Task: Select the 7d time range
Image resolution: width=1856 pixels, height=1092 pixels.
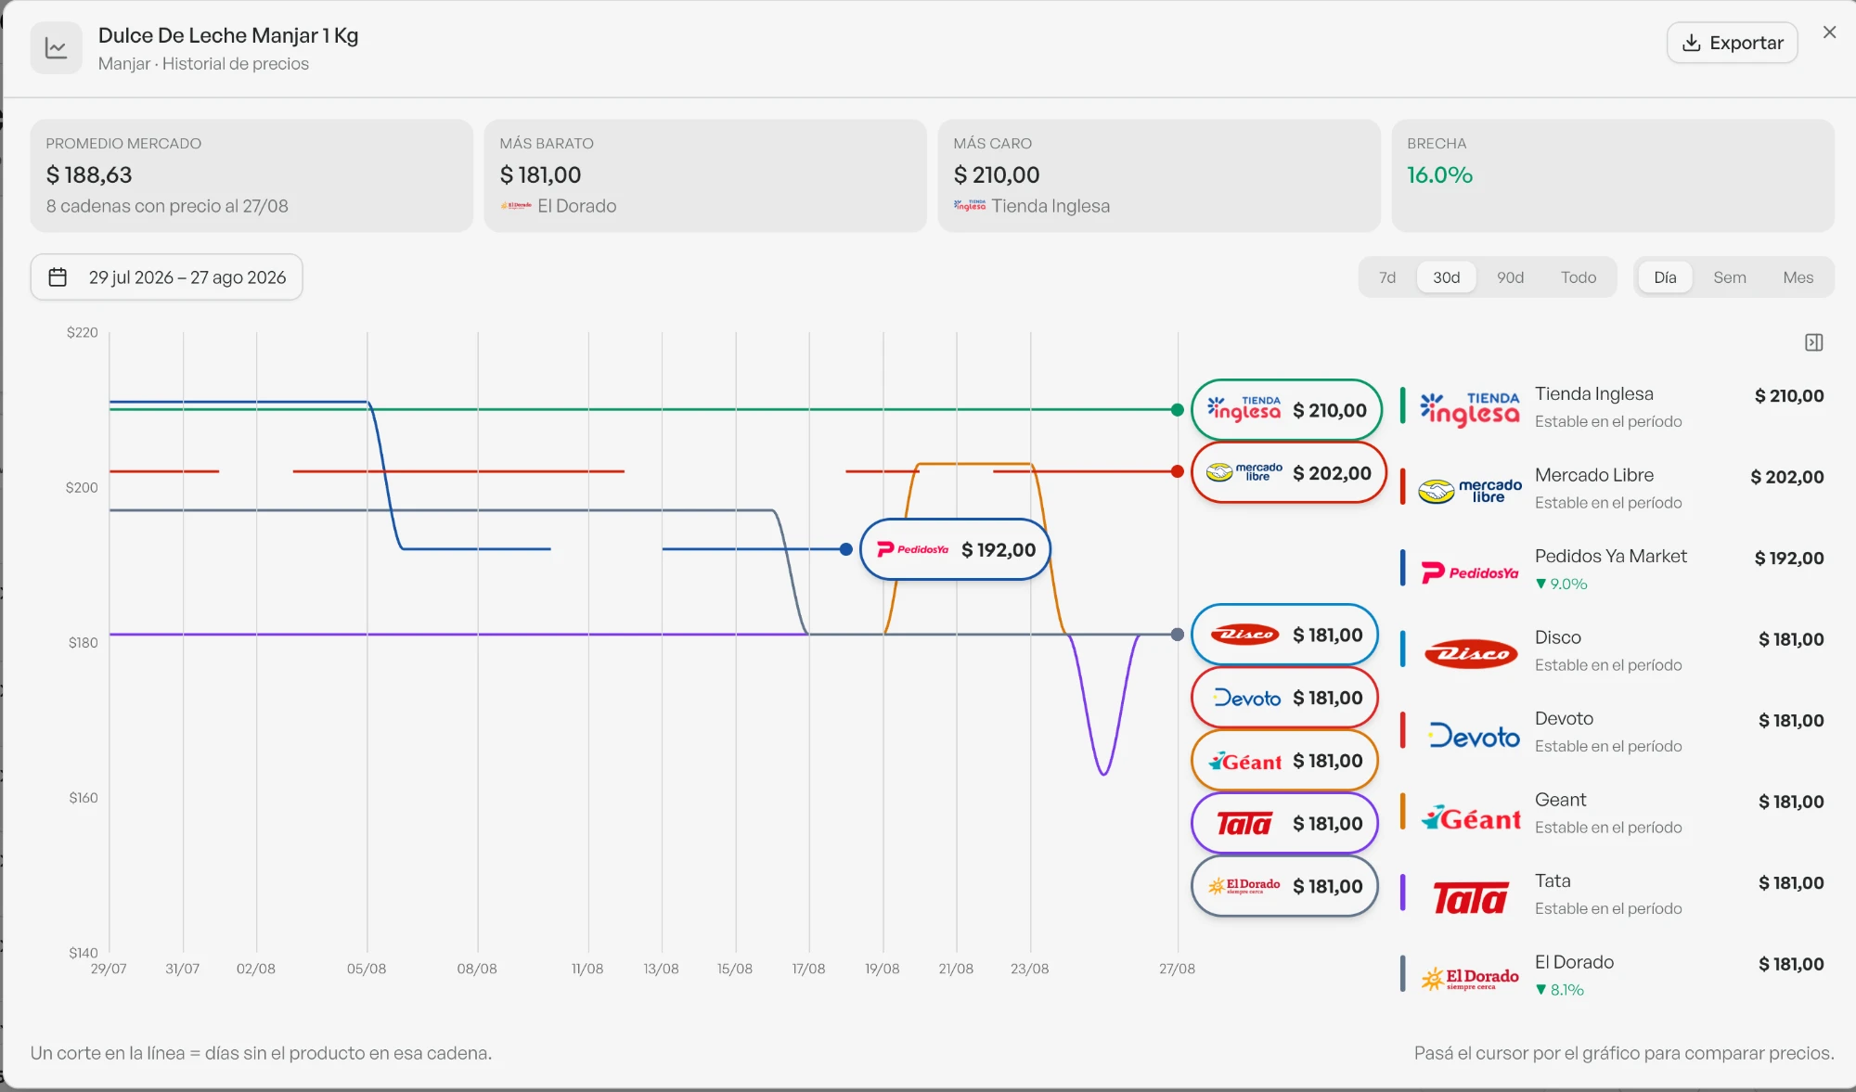Action: point(1387,277)
